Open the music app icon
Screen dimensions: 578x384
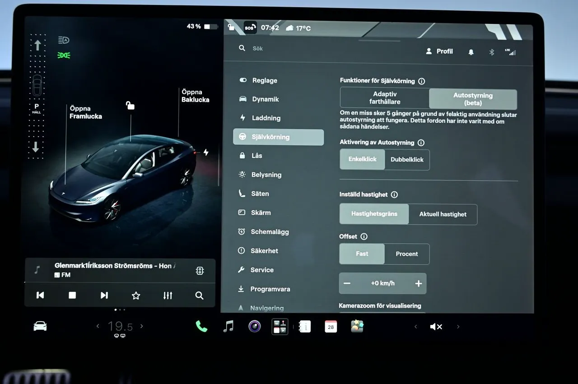[228, 326]
